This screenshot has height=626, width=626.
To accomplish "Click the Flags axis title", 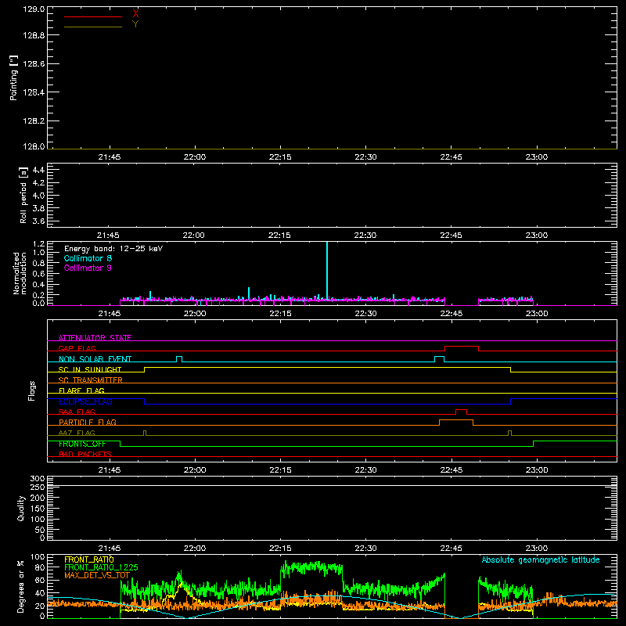I will tap(31, 390).
